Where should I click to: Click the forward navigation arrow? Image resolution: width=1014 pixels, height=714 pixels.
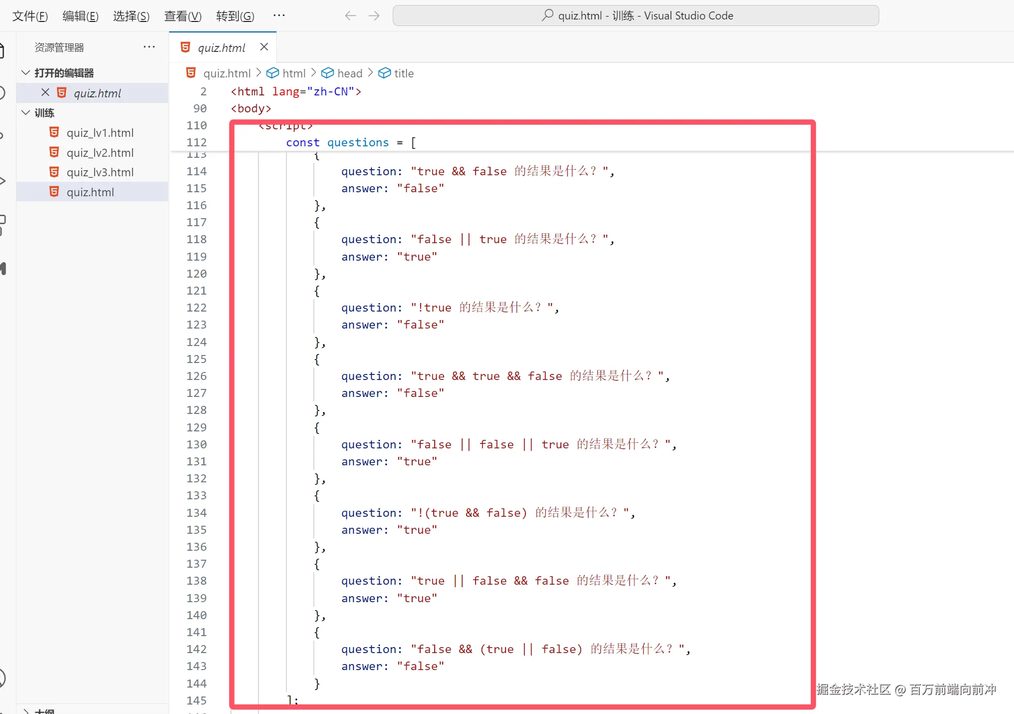(374, 15)
